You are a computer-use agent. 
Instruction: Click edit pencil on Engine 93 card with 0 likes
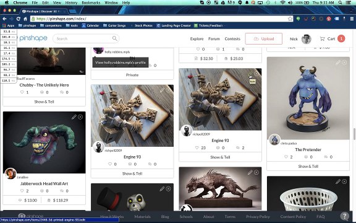[162, 90]
